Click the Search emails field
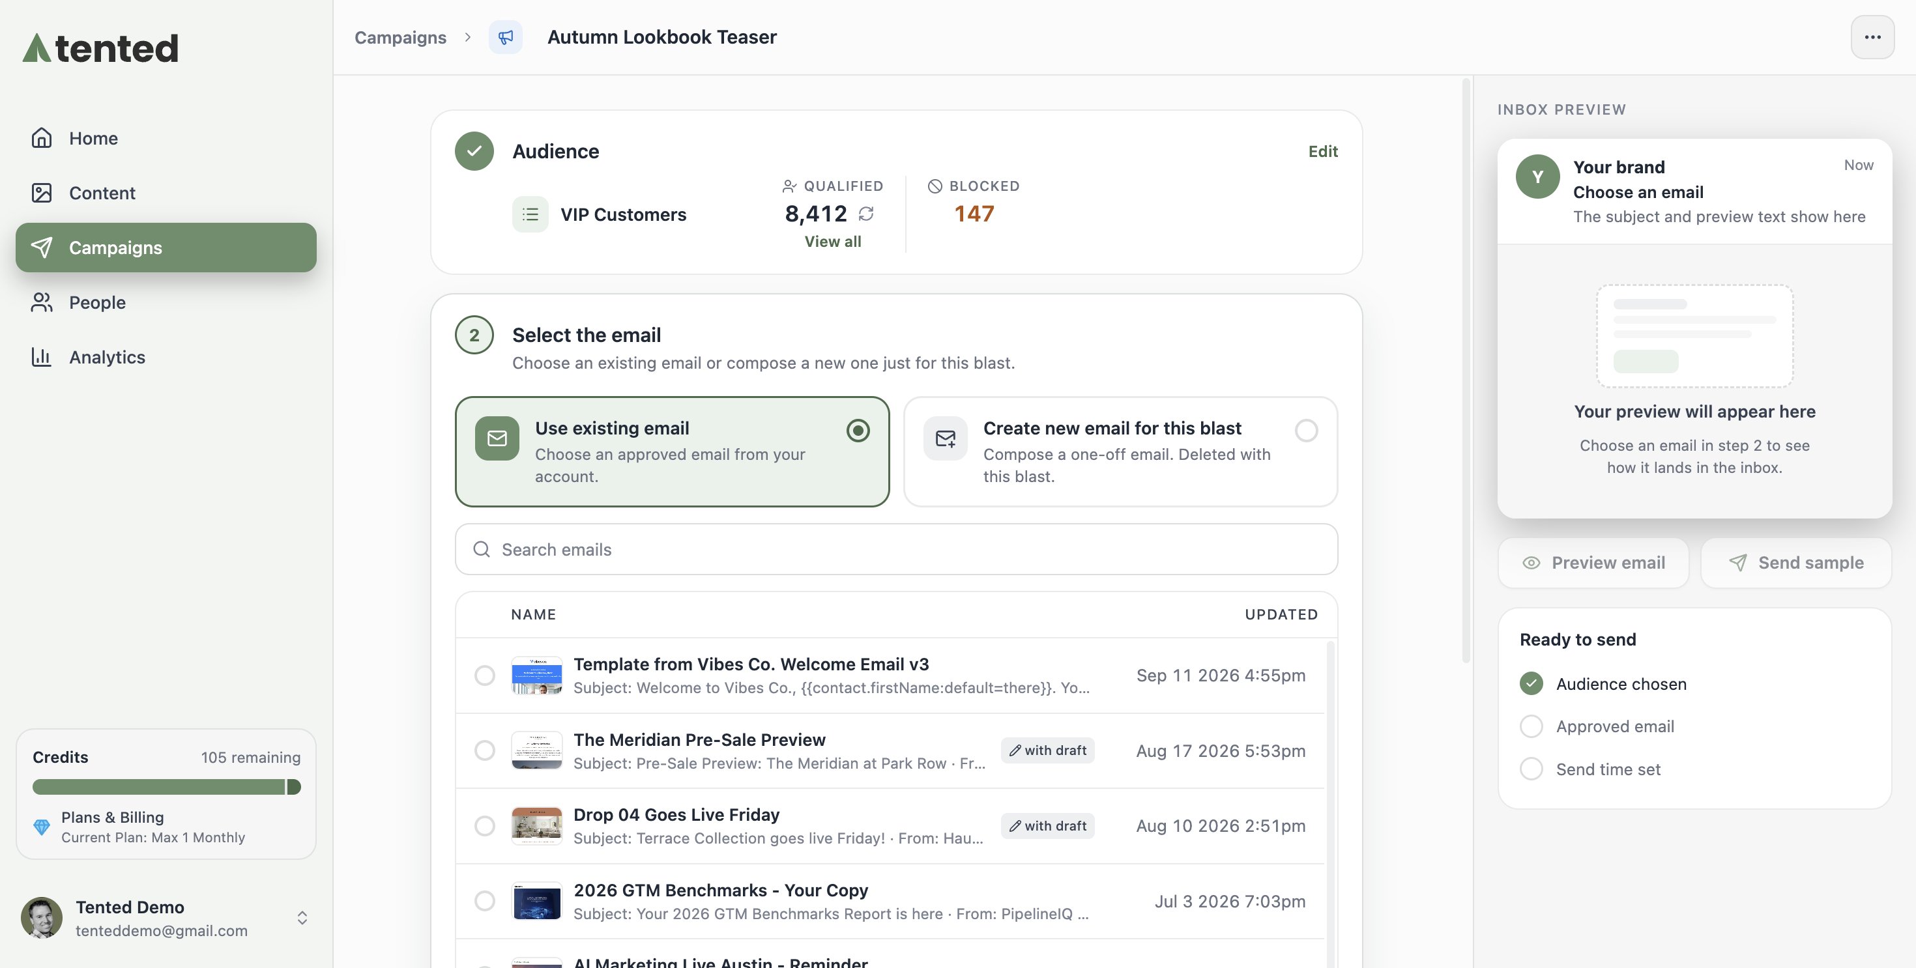Viewport: 1916px width, 968px height. (896, 549)
